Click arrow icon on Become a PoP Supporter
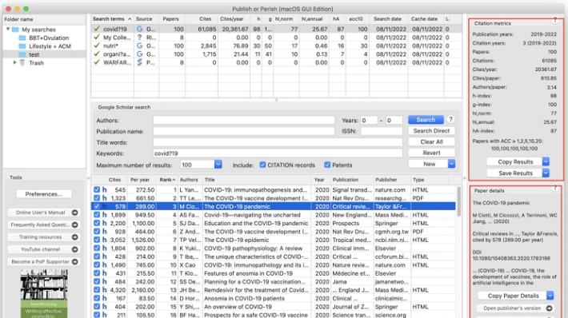Viewport: 568px width, 318px height. pos(75,261)
